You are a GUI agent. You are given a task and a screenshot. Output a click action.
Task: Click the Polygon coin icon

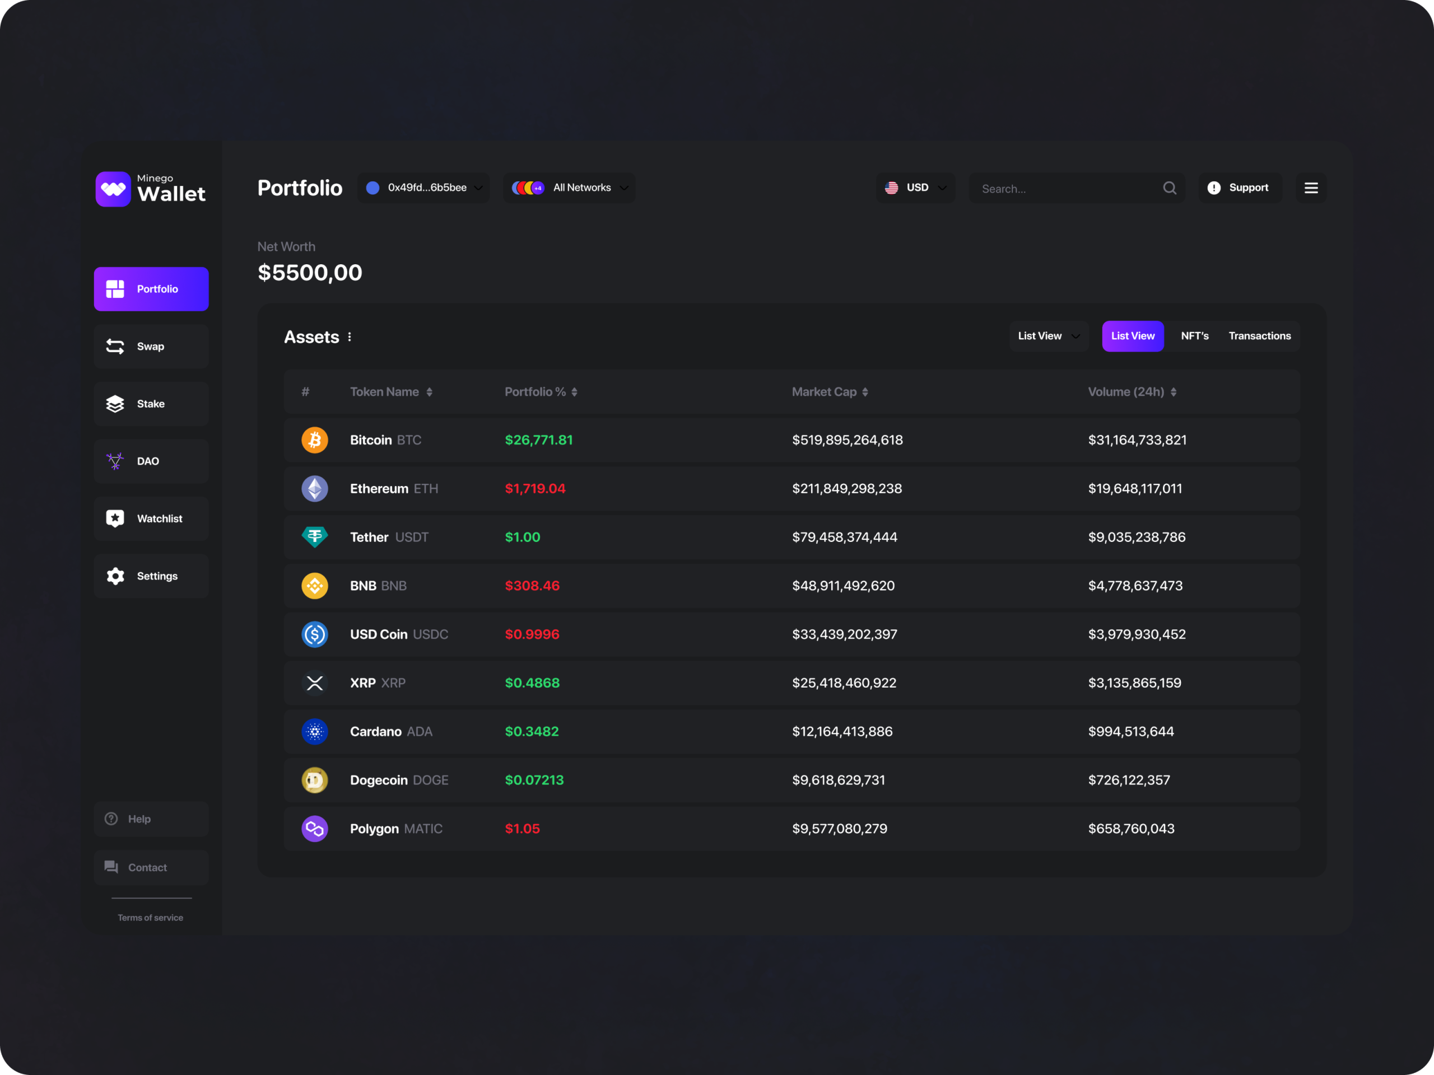314,829
